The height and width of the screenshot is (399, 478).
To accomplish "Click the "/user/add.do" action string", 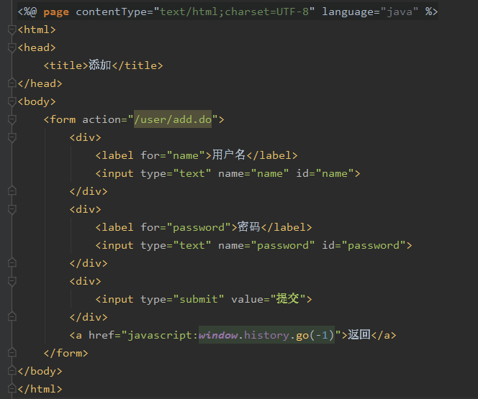I will tap(173, 119).
